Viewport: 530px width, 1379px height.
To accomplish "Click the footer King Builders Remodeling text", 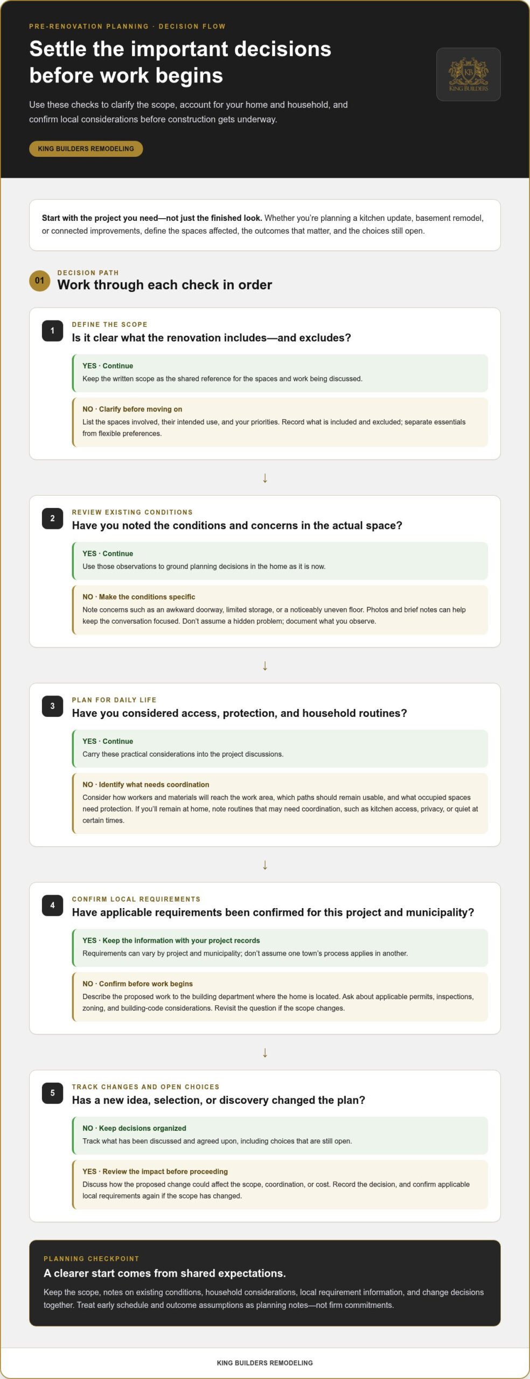I will (x=264, y=1363).
